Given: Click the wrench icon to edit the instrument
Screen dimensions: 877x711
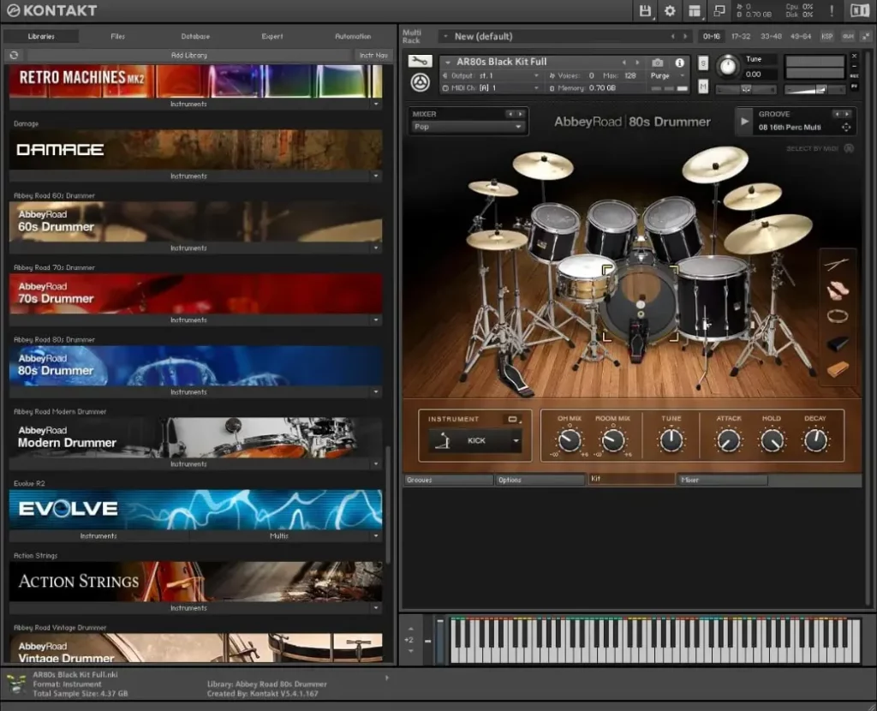Looking at the screenshot, I should coord(419,63).
